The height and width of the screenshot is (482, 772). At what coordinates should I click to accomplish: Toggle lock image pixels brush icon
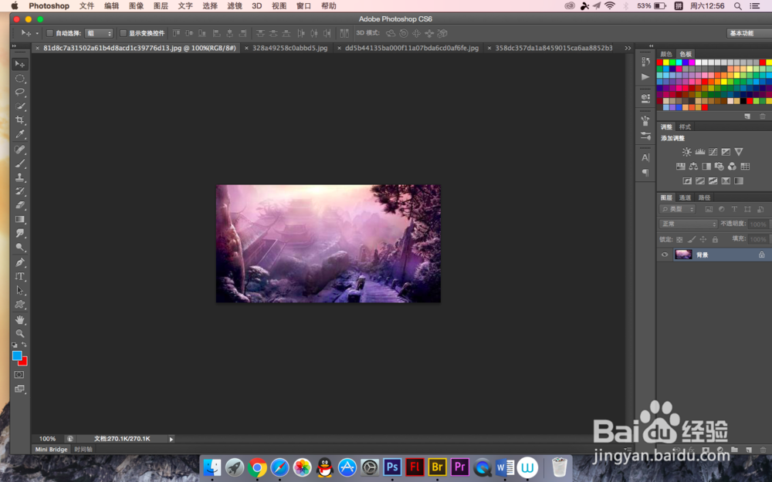click(691, 240)
